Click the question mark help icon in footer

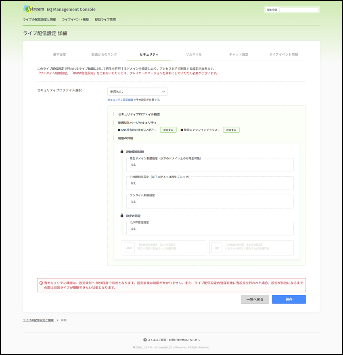point(145,340)
